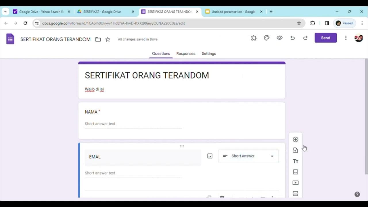Viewport: 368px width, 207px height.
Task: Click the All changes saved in Drive text
Action: click(x=138, y=39)
